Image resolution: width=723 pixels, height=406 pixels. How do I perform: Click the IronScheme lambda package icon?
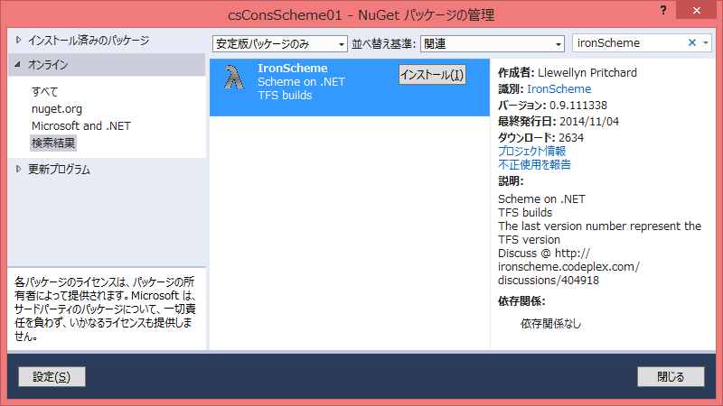coord(234,79)
